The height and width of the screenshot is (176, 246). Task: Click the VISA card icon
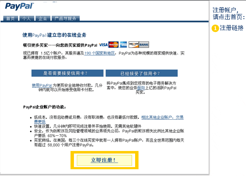[x=103, y=45]
